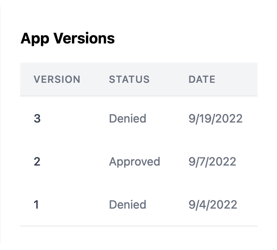
Task: Click the gray table header row
Action: click(165, 79)
